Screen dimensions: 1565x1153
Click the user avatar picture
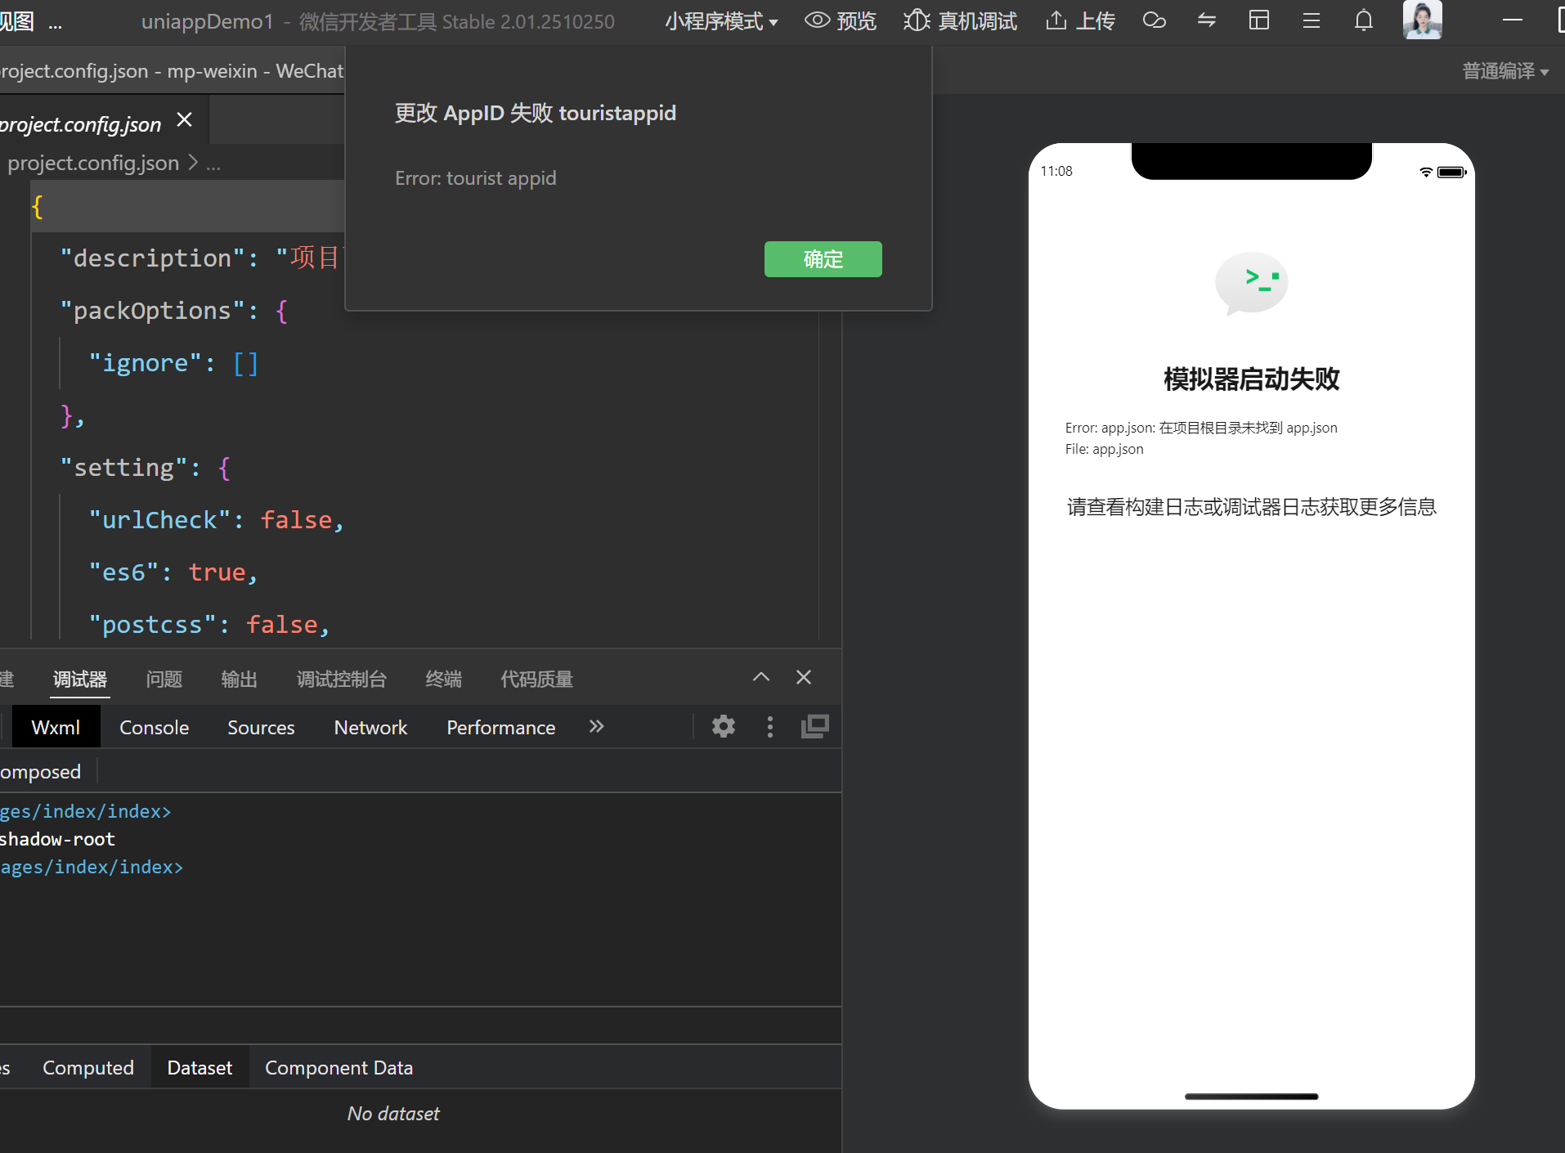click(1423, 20)
